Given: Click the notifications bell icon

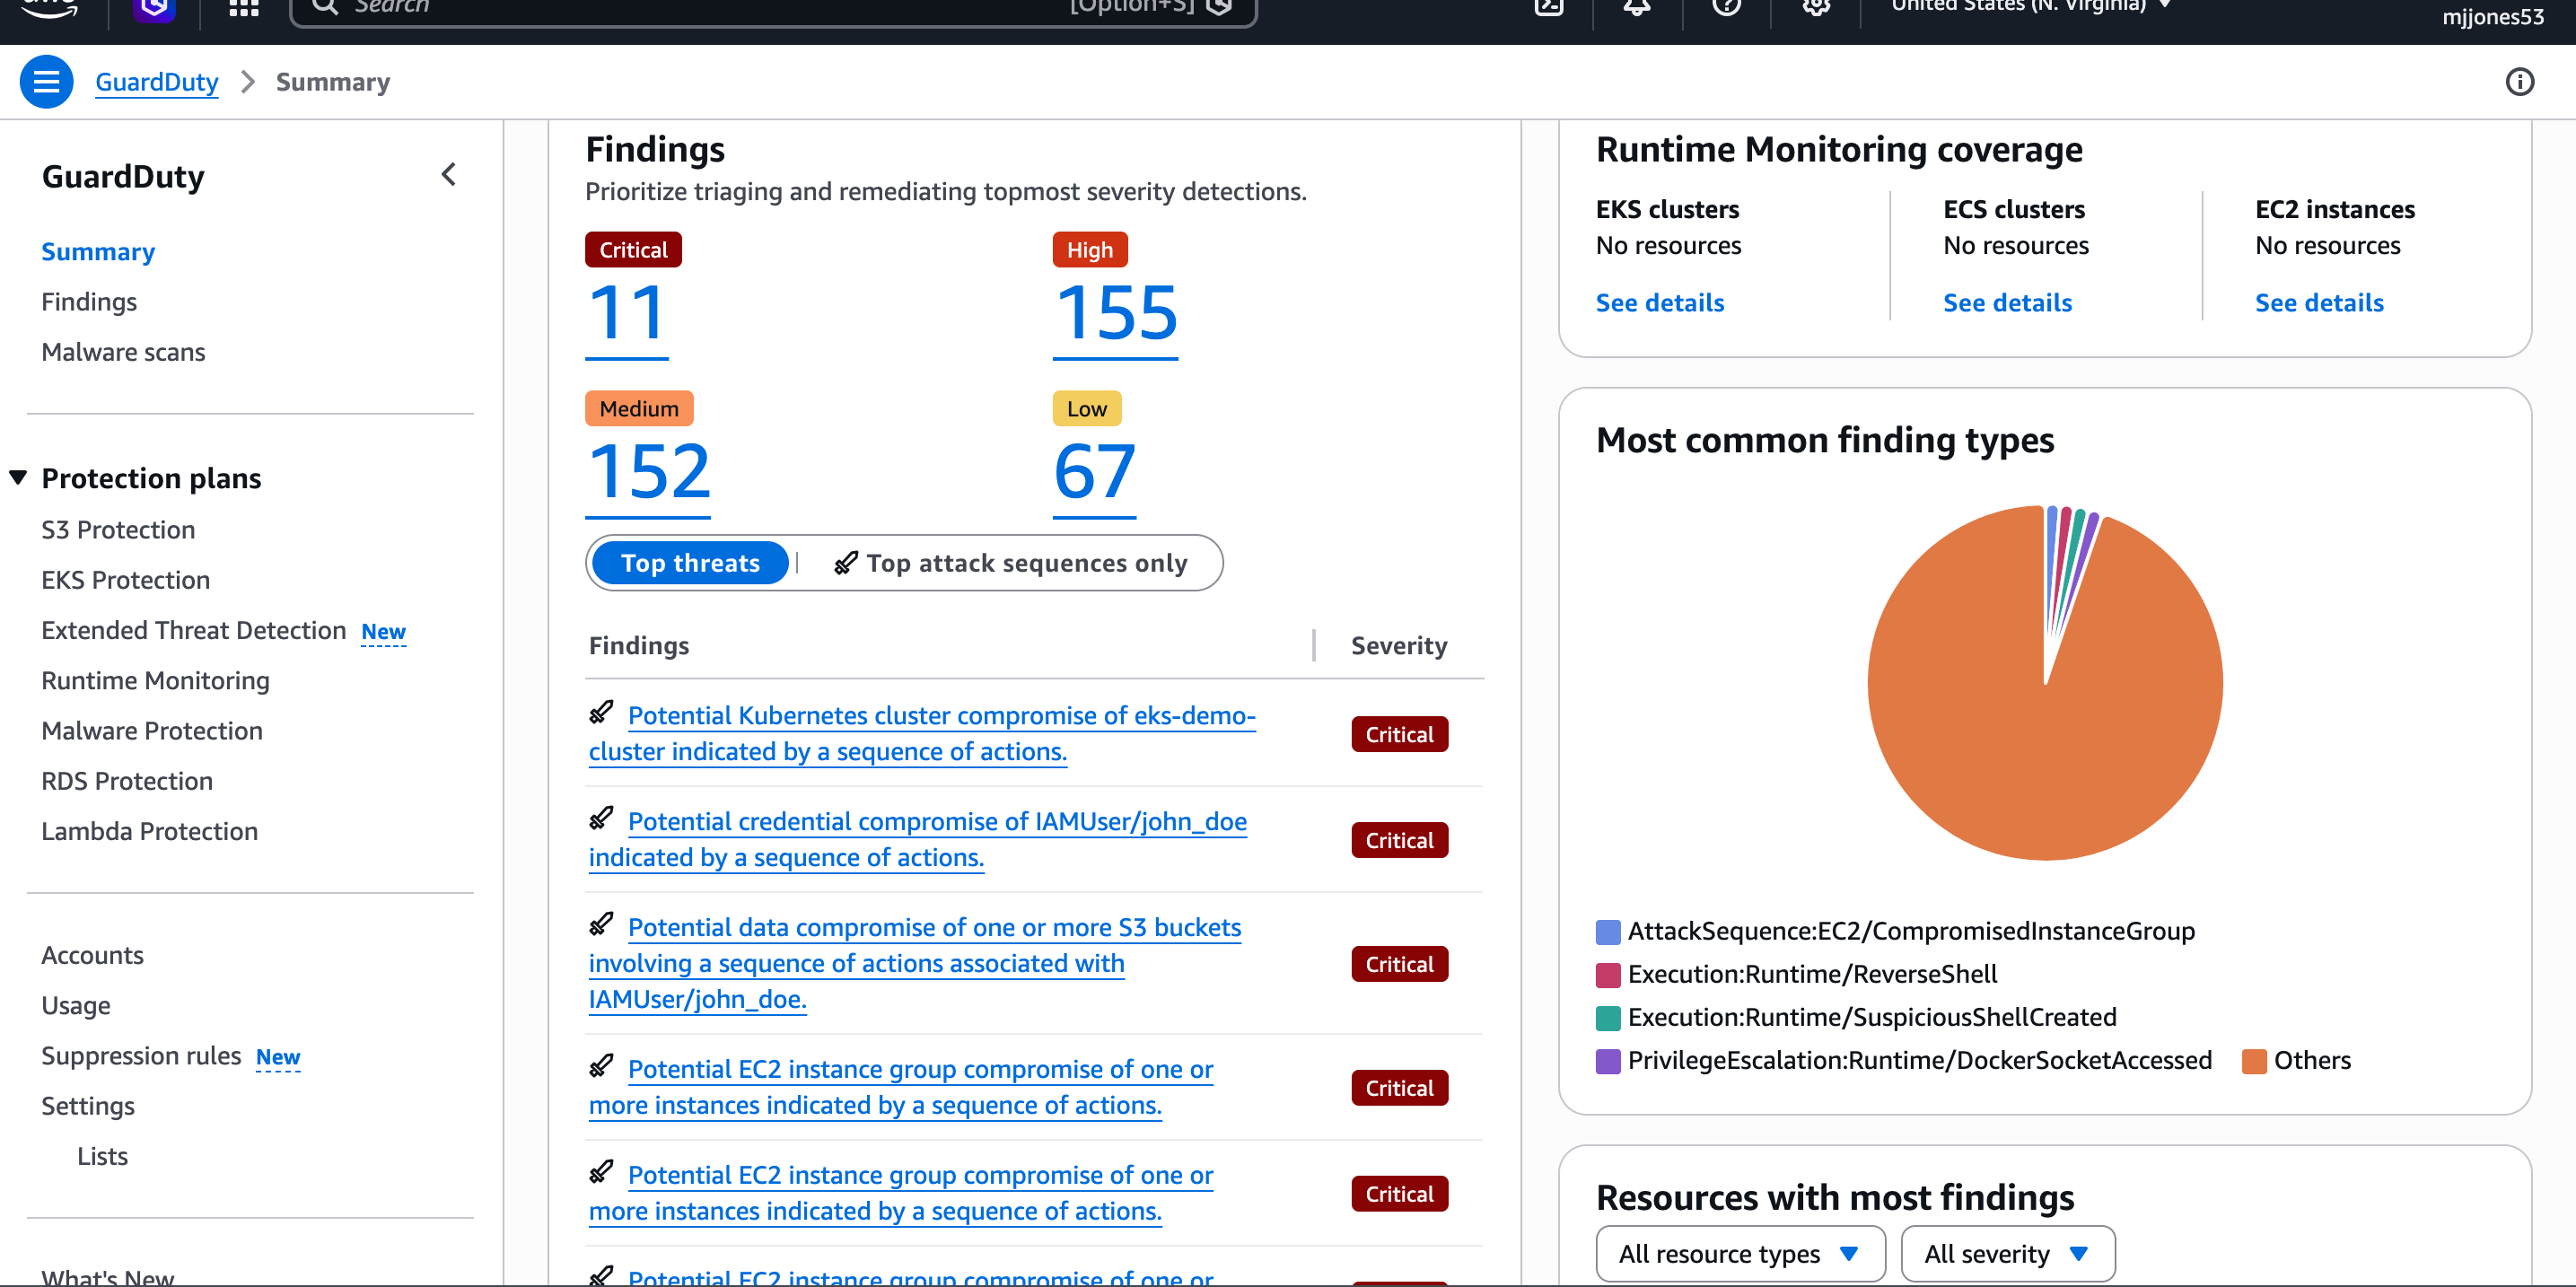Looking at the screenshot, I should pos(1636,8).
